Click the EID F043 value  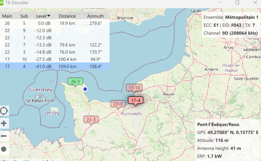236,25
